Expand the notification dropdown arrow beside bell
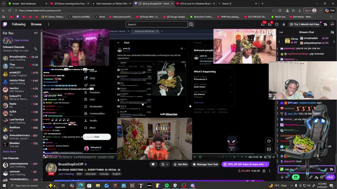Viewport: 337px width, 189px height. pyautogui.click(x=167, y=164)
